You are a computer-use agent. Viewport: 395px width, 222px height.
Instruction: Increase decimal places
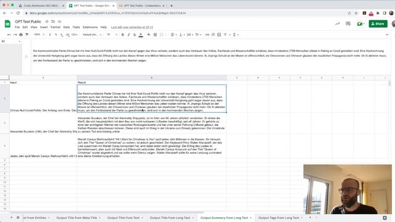click(67, 35)
